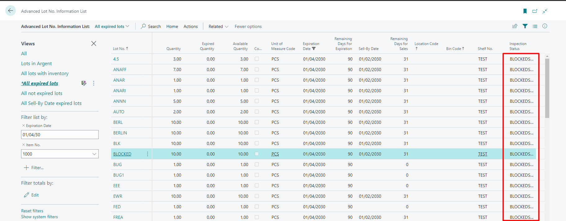The width and height of the screenshot is (566, 221).
Task: Click the pencil Edit icon under totals
Action: 26,195
